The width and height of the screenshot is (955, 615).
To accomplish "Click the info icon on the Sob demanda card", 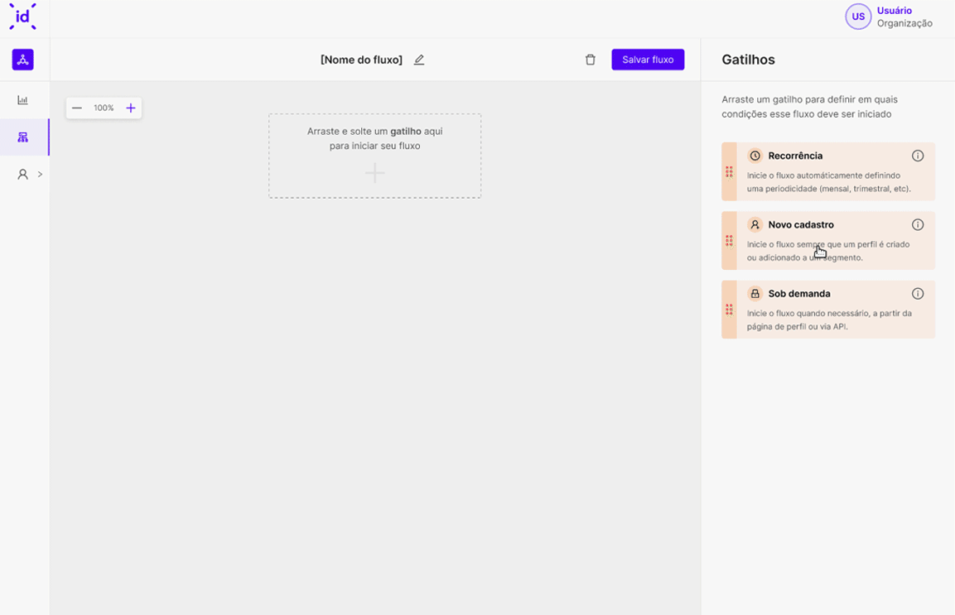I will point(917,293).
